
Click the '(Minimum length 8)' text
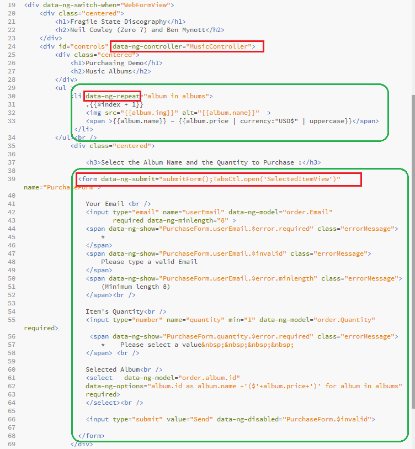[136, 287]
